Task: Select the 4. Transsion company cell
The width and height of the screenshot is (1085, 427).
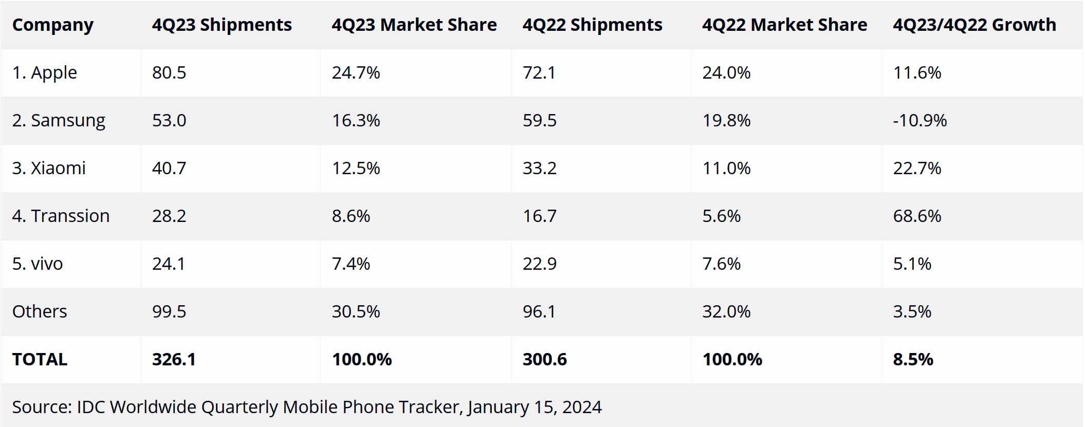Action: coord(61,216)
